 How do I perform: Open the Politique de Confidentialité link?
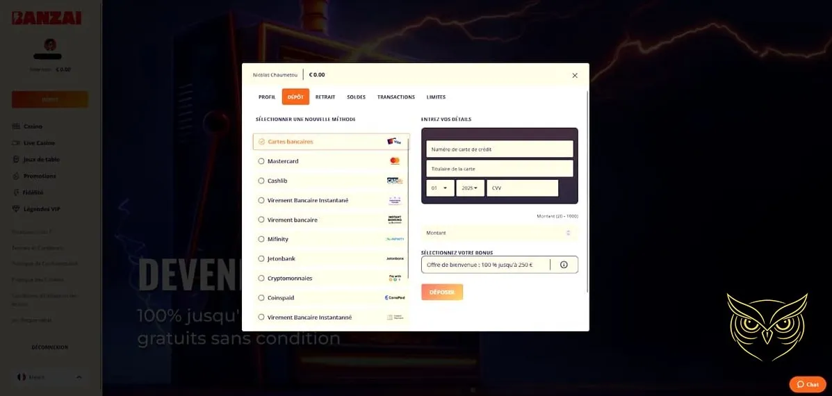point(45,263)
